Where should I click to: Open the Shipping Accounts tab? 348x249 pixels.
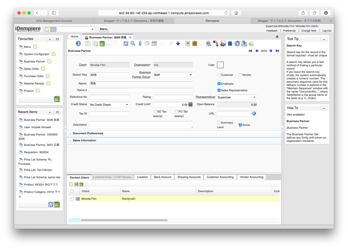point(189,177)
